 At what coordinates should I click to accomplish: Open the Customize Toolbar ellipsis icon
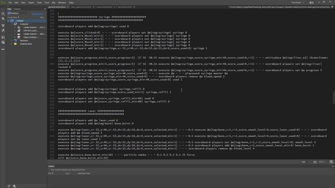pyautogui.click(x=3, y=49)
